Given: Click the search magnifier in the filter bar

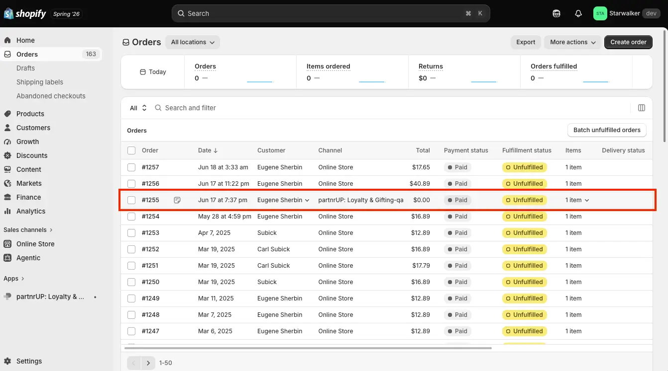Looking at the screenshot, I should click(x=158, y=108).
